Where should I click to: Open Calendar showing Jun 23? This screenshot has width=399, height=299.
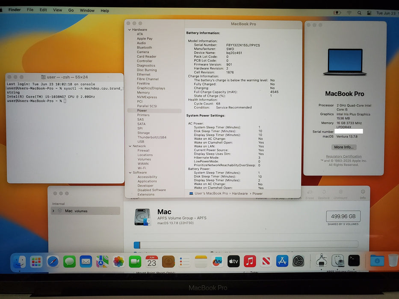pyautogui.click(x=152, y=261)
